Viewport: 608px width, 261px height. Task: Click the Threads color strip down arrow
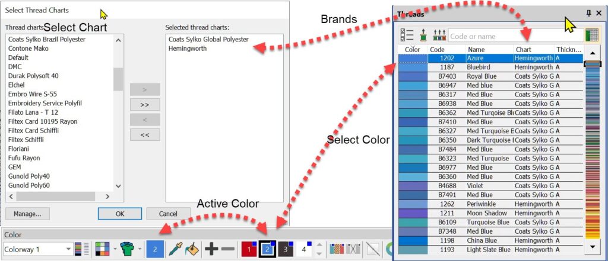pos(592,246)
